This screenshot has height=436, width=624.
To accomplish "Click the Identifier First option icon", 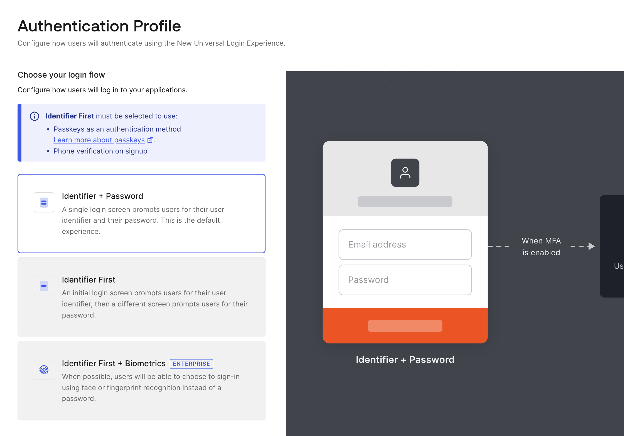I will [44, 286].
